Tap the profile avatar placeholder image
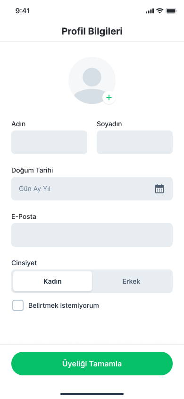This screenshot has height=399, width=184. tap(92, 80)
